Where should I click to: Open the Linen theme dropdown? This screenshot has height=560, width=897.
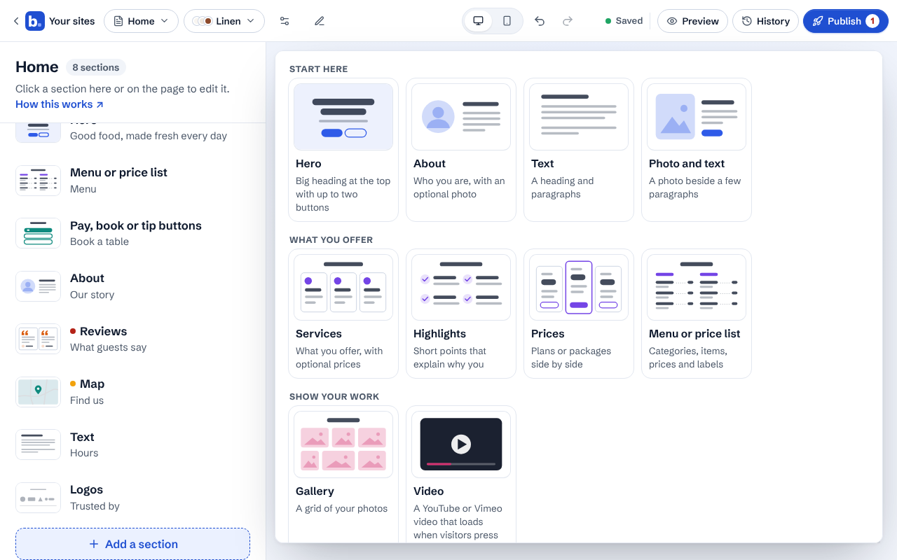pos(224,21)
